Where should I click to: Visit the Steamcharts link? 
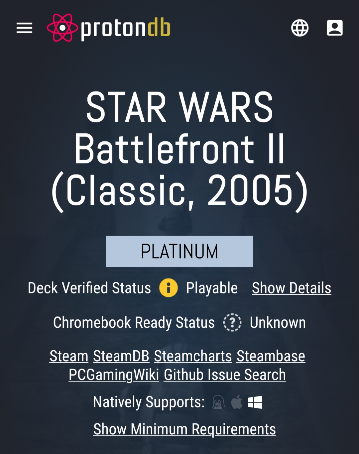(x=193, y=356)
